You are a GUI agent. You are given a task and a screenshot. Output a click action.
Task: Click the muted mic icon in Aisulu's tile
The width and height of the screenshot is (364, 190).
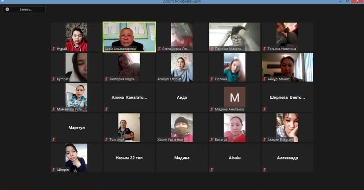pos(212,170)
